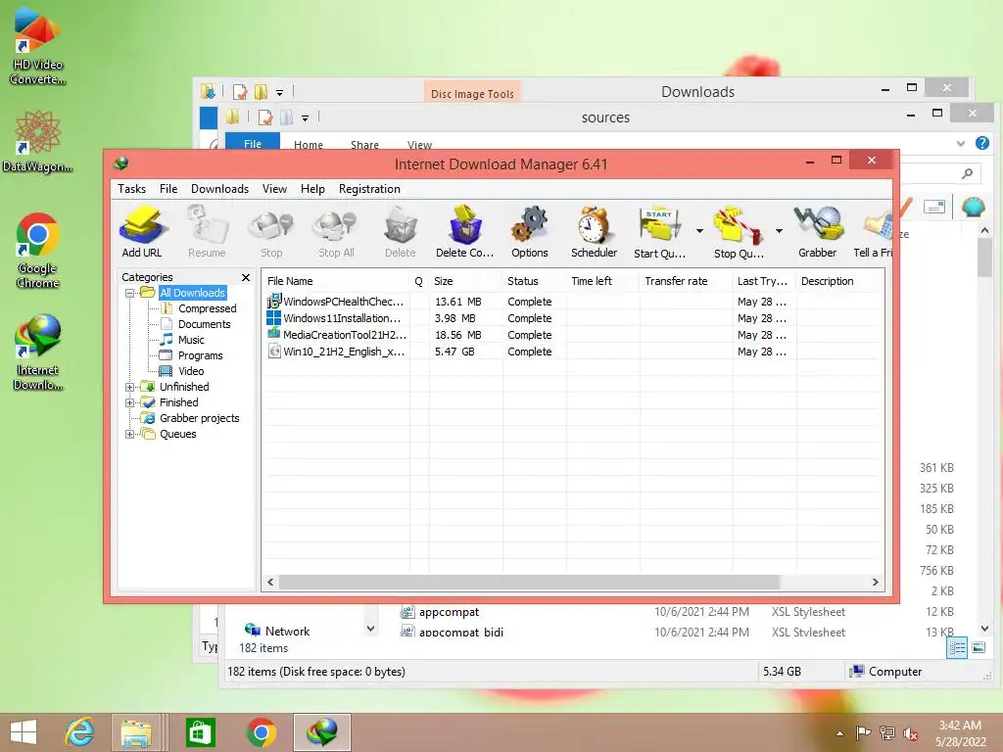Image resolution: width=1003 pixels, height=752 pixels.
Task: Sort by Size column header
Action: coord(465,281)
